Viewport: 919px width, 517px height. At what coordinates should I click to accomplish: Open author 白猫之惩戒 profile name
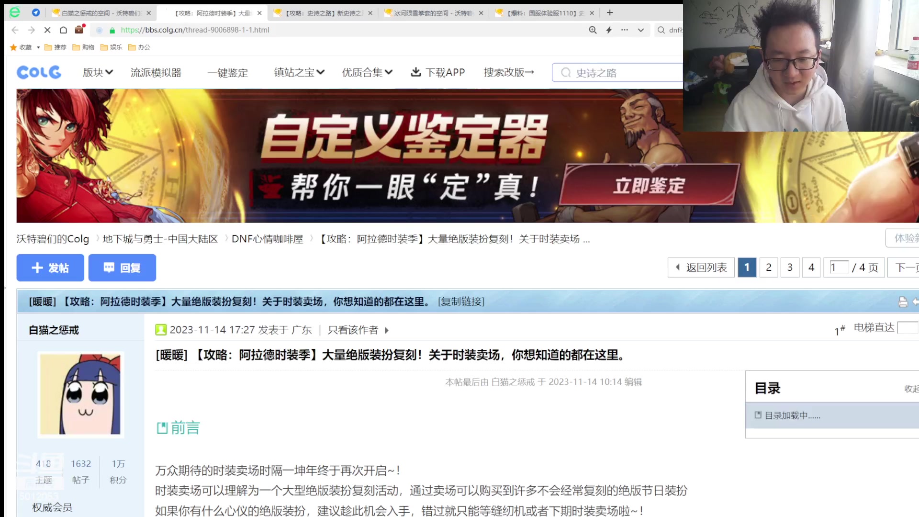click(54, 330)
